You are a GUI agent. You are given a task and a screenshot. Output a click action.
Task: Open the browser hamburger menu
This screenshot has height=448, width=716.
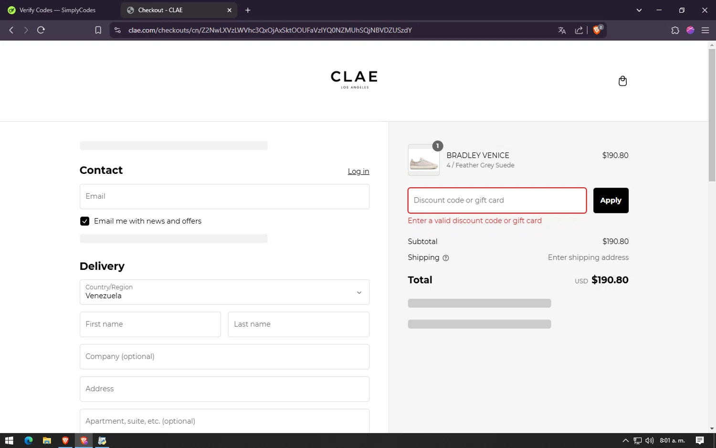[705, 30]
